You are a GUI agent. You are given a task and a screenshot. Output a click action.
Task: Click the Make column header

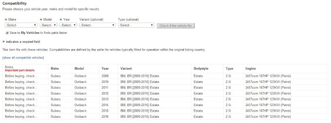[55, 69]
